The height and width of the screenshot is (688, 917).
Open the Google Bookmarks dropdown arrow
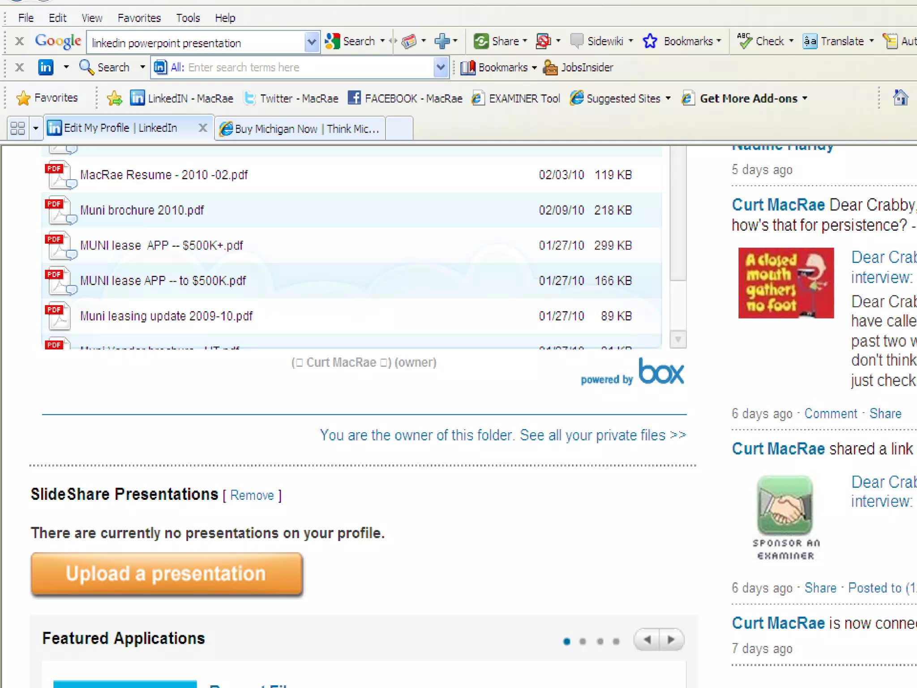click(x=719, y=41)
